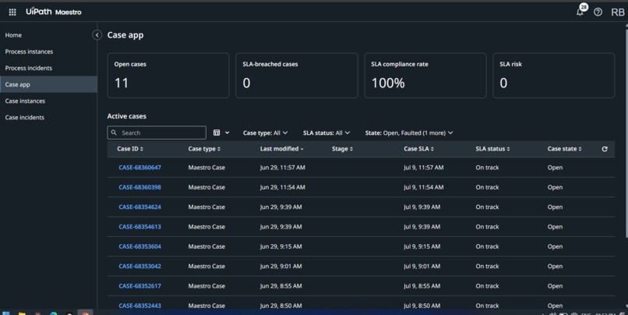Click the Case app page title
This screenshot has width=628, height=315.
click(x=125, y=35)
